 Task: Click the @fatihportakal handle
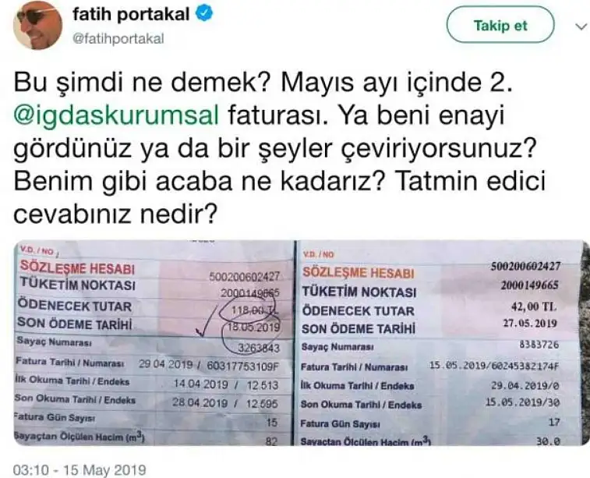coord(118,38)
